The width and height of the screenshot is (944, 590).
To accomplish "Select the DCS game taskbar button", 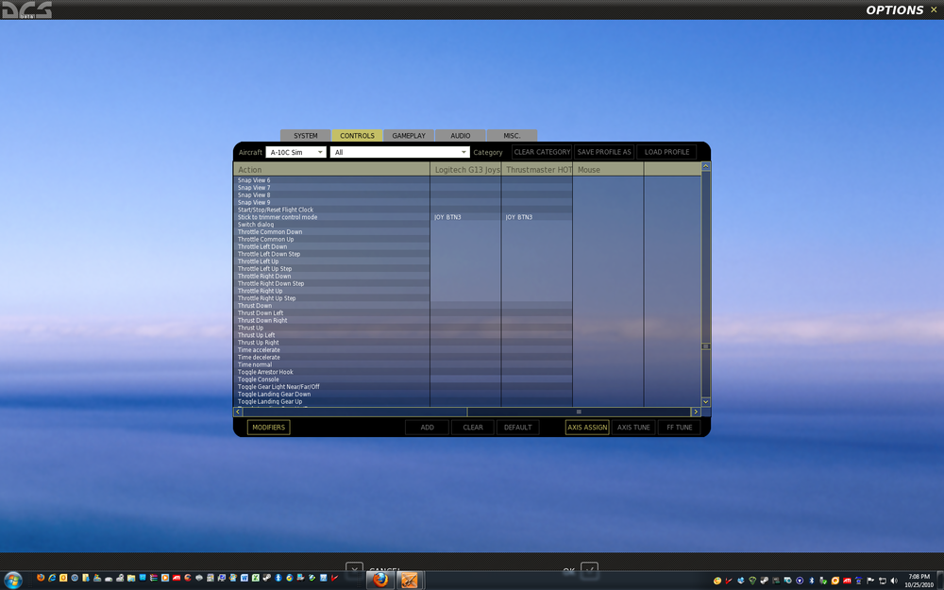I will (x=410, y=581).
